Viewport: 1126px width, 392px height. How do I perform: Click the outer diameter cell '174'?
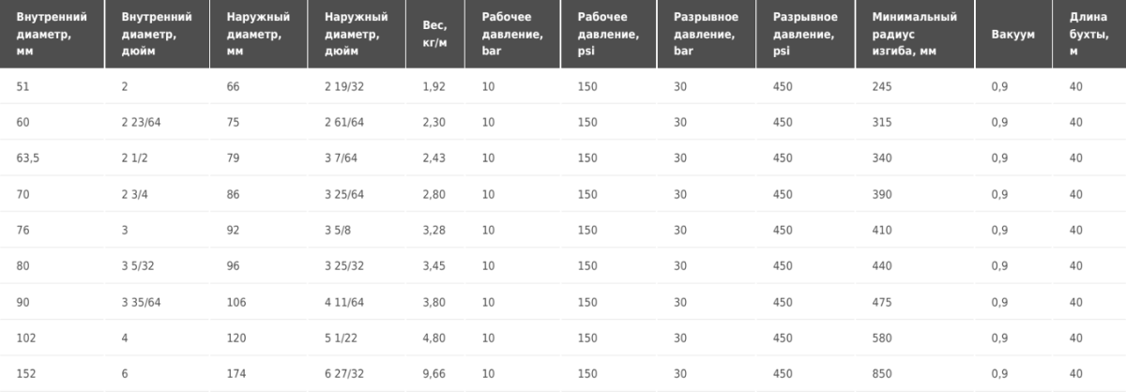[x=236, y=374]
